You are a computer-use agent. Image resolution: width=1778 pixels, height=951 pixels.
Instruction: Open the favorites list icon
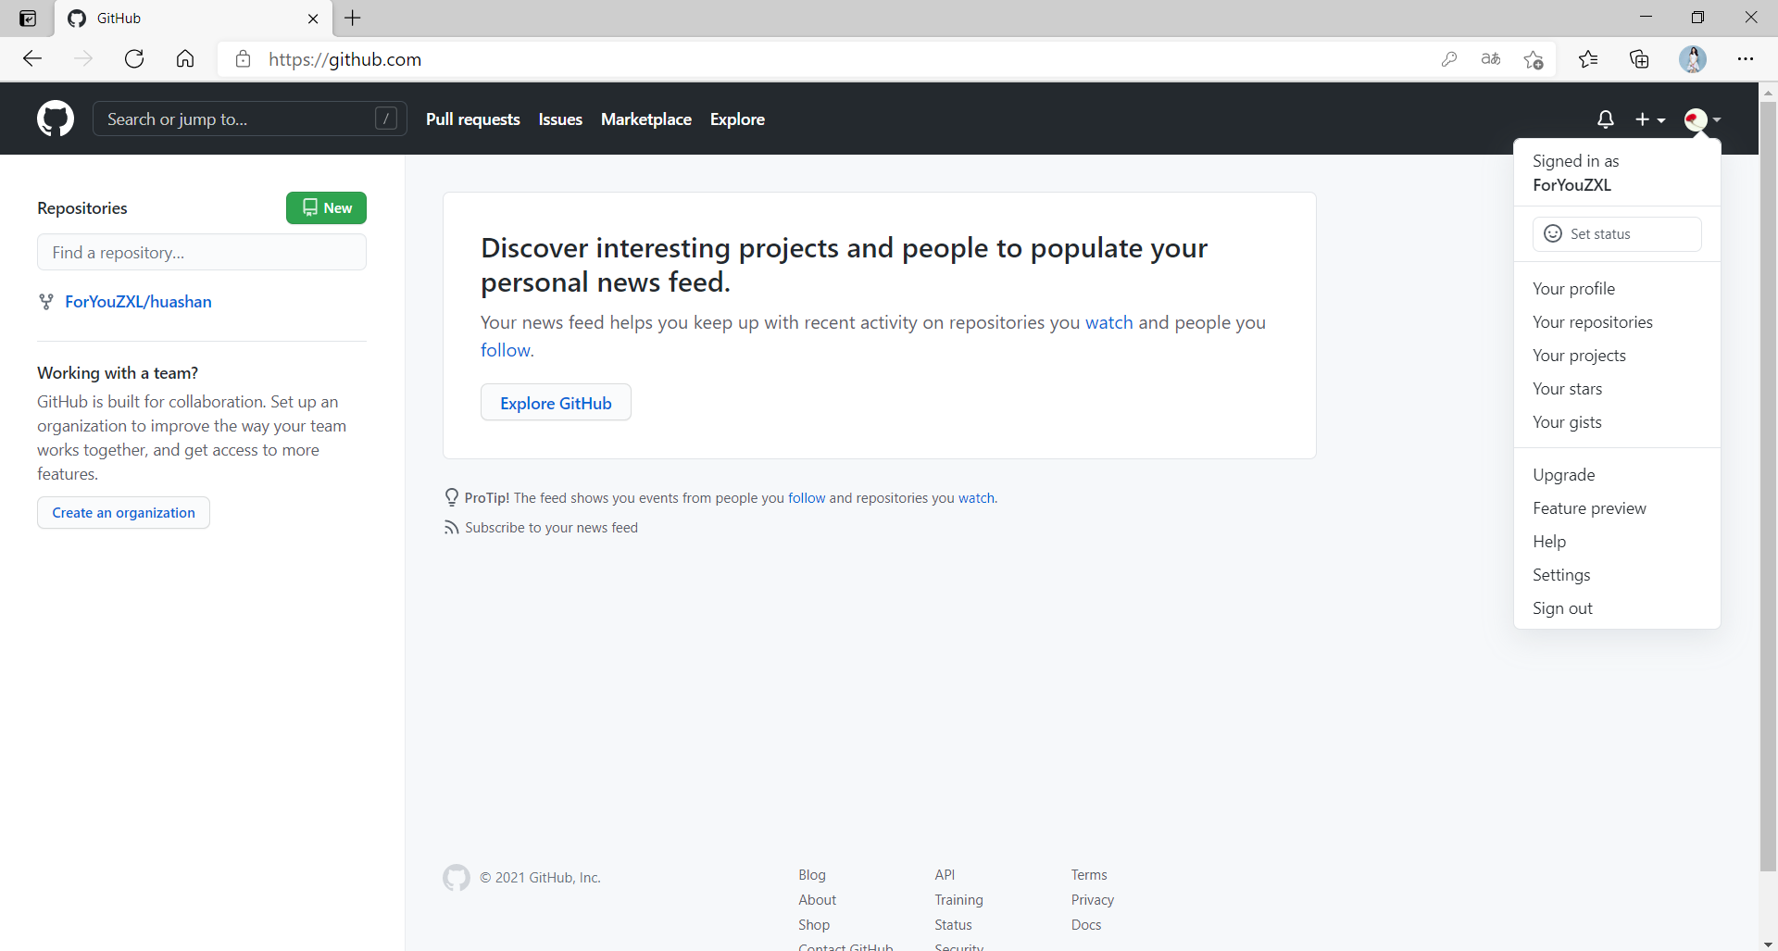coord(1588,59)
